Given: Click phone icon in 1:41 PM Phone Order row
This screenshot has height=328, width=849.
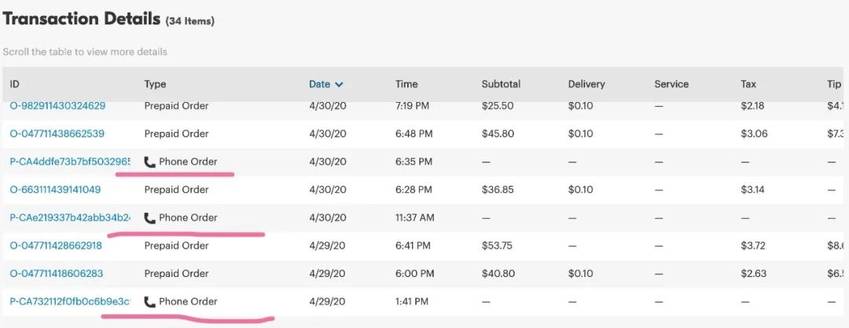Looking at the screenshot, I should (x=150, y=301).
